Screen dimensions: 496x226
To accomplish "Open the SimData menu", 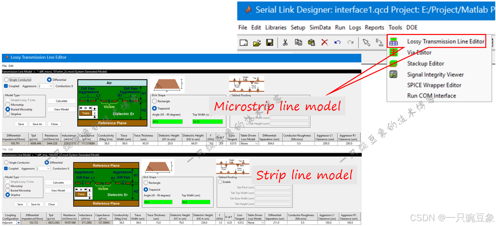I will point(320,27).
